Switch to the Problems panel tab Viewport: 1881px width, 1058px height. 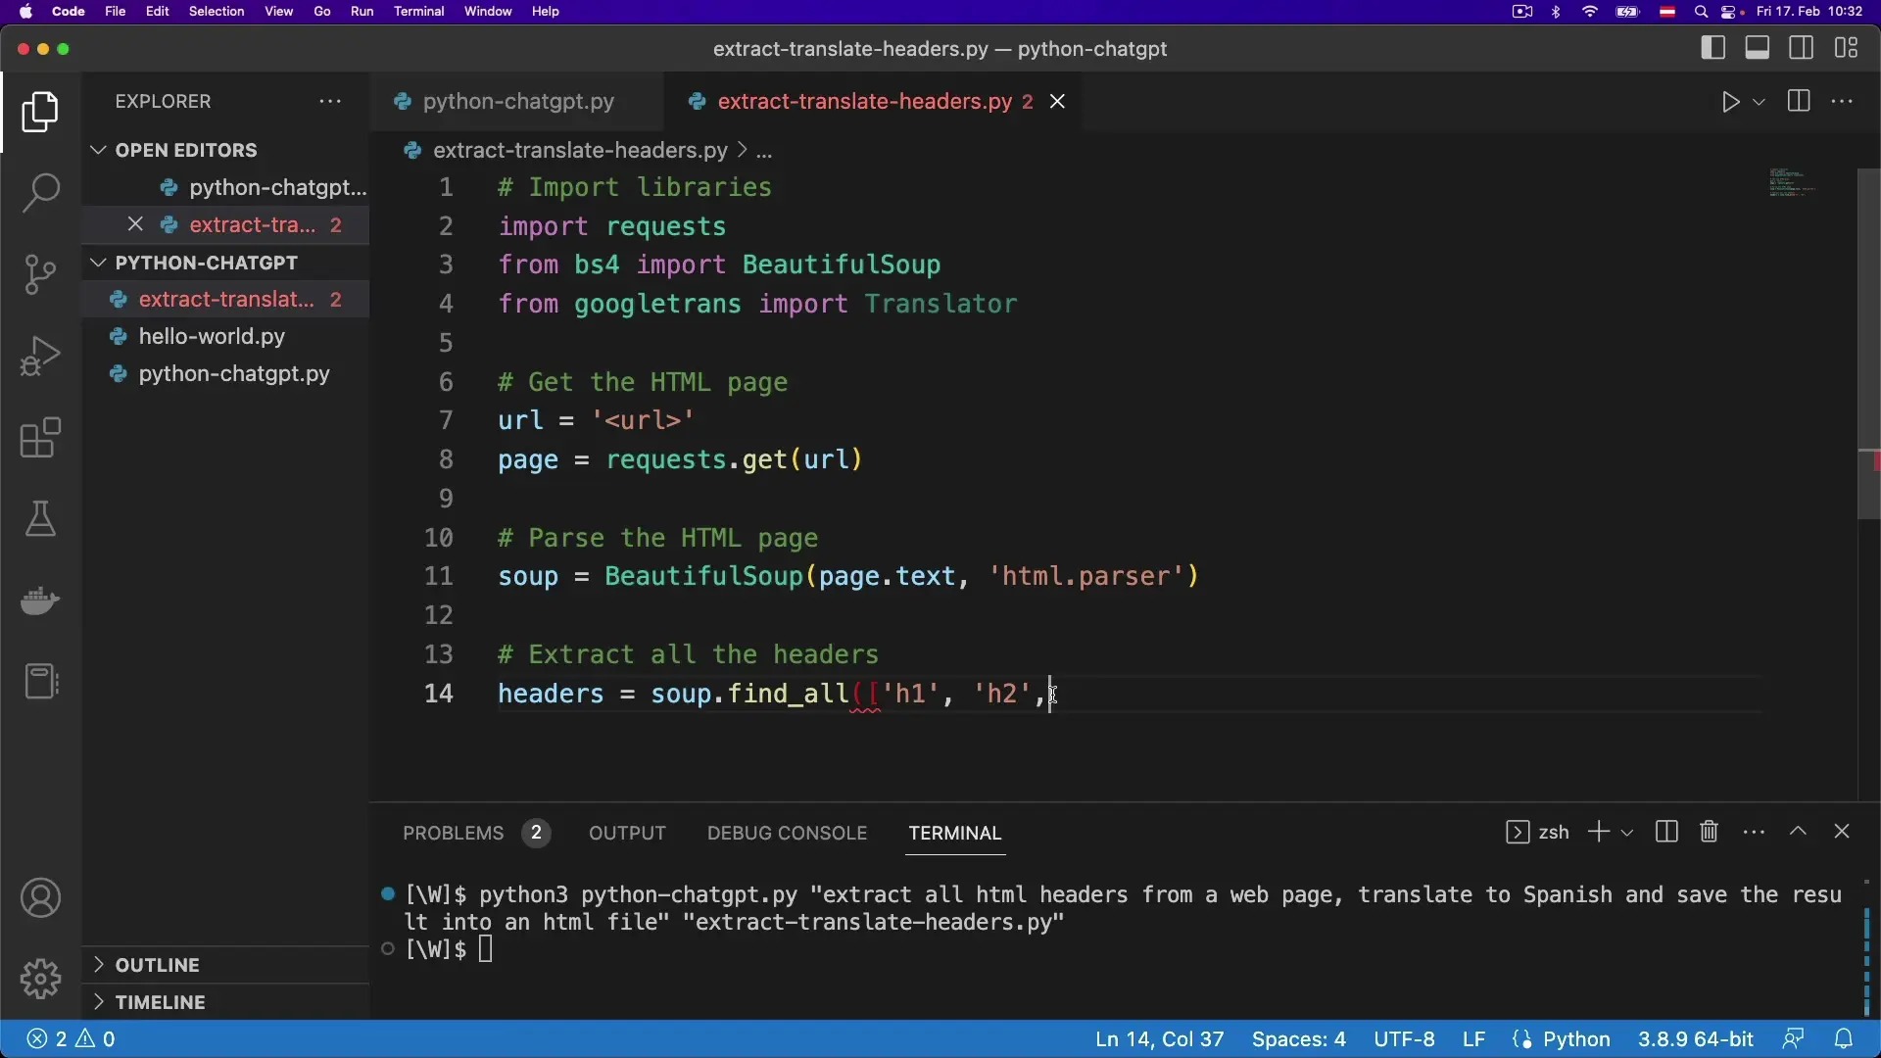click(x=475, y=833)
